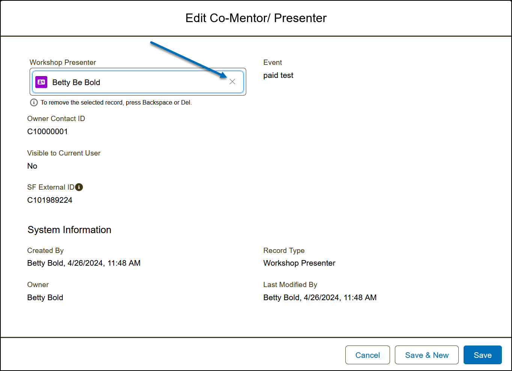Click the Event value "paid test"
The width and height of the screenshot is (512, 371).
pos(278,75)
